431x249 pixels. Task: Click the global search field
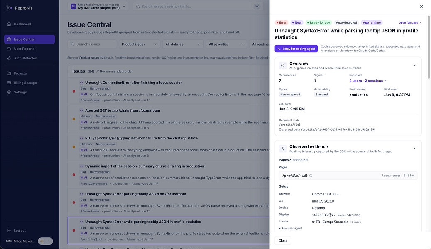tap(198, 7)
